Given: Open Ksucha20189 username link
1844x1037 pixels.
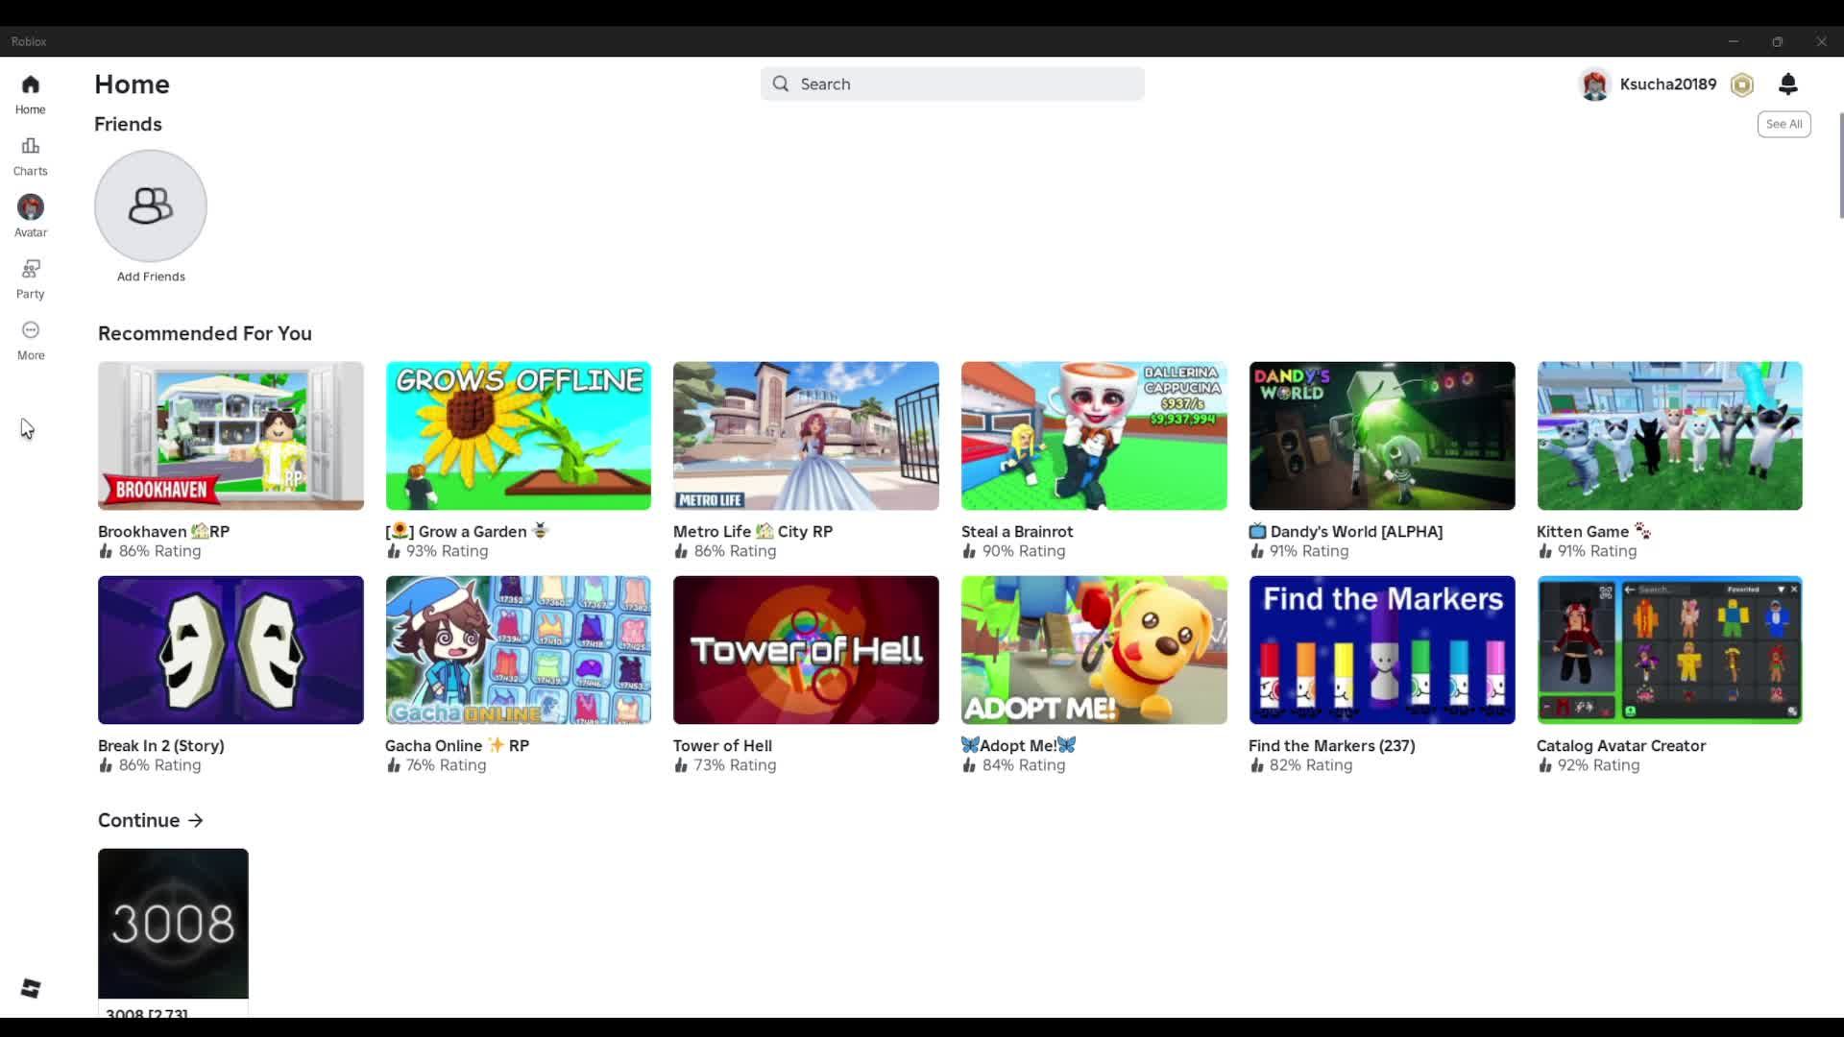Looking at the screenshot, I should (1667, 84).
